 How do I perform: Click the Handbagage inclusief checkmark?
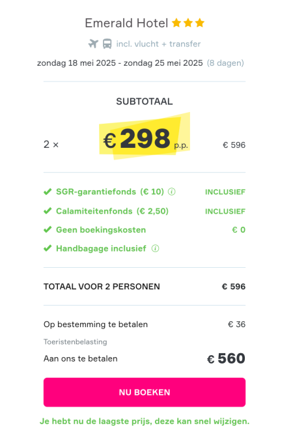48,248
